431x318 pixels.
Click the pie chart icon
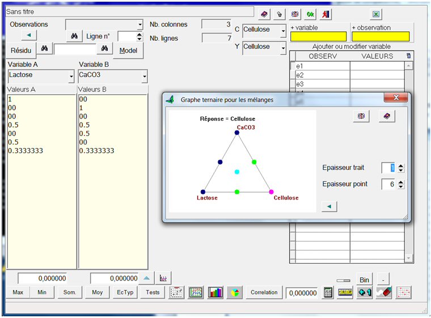(235, 292)
